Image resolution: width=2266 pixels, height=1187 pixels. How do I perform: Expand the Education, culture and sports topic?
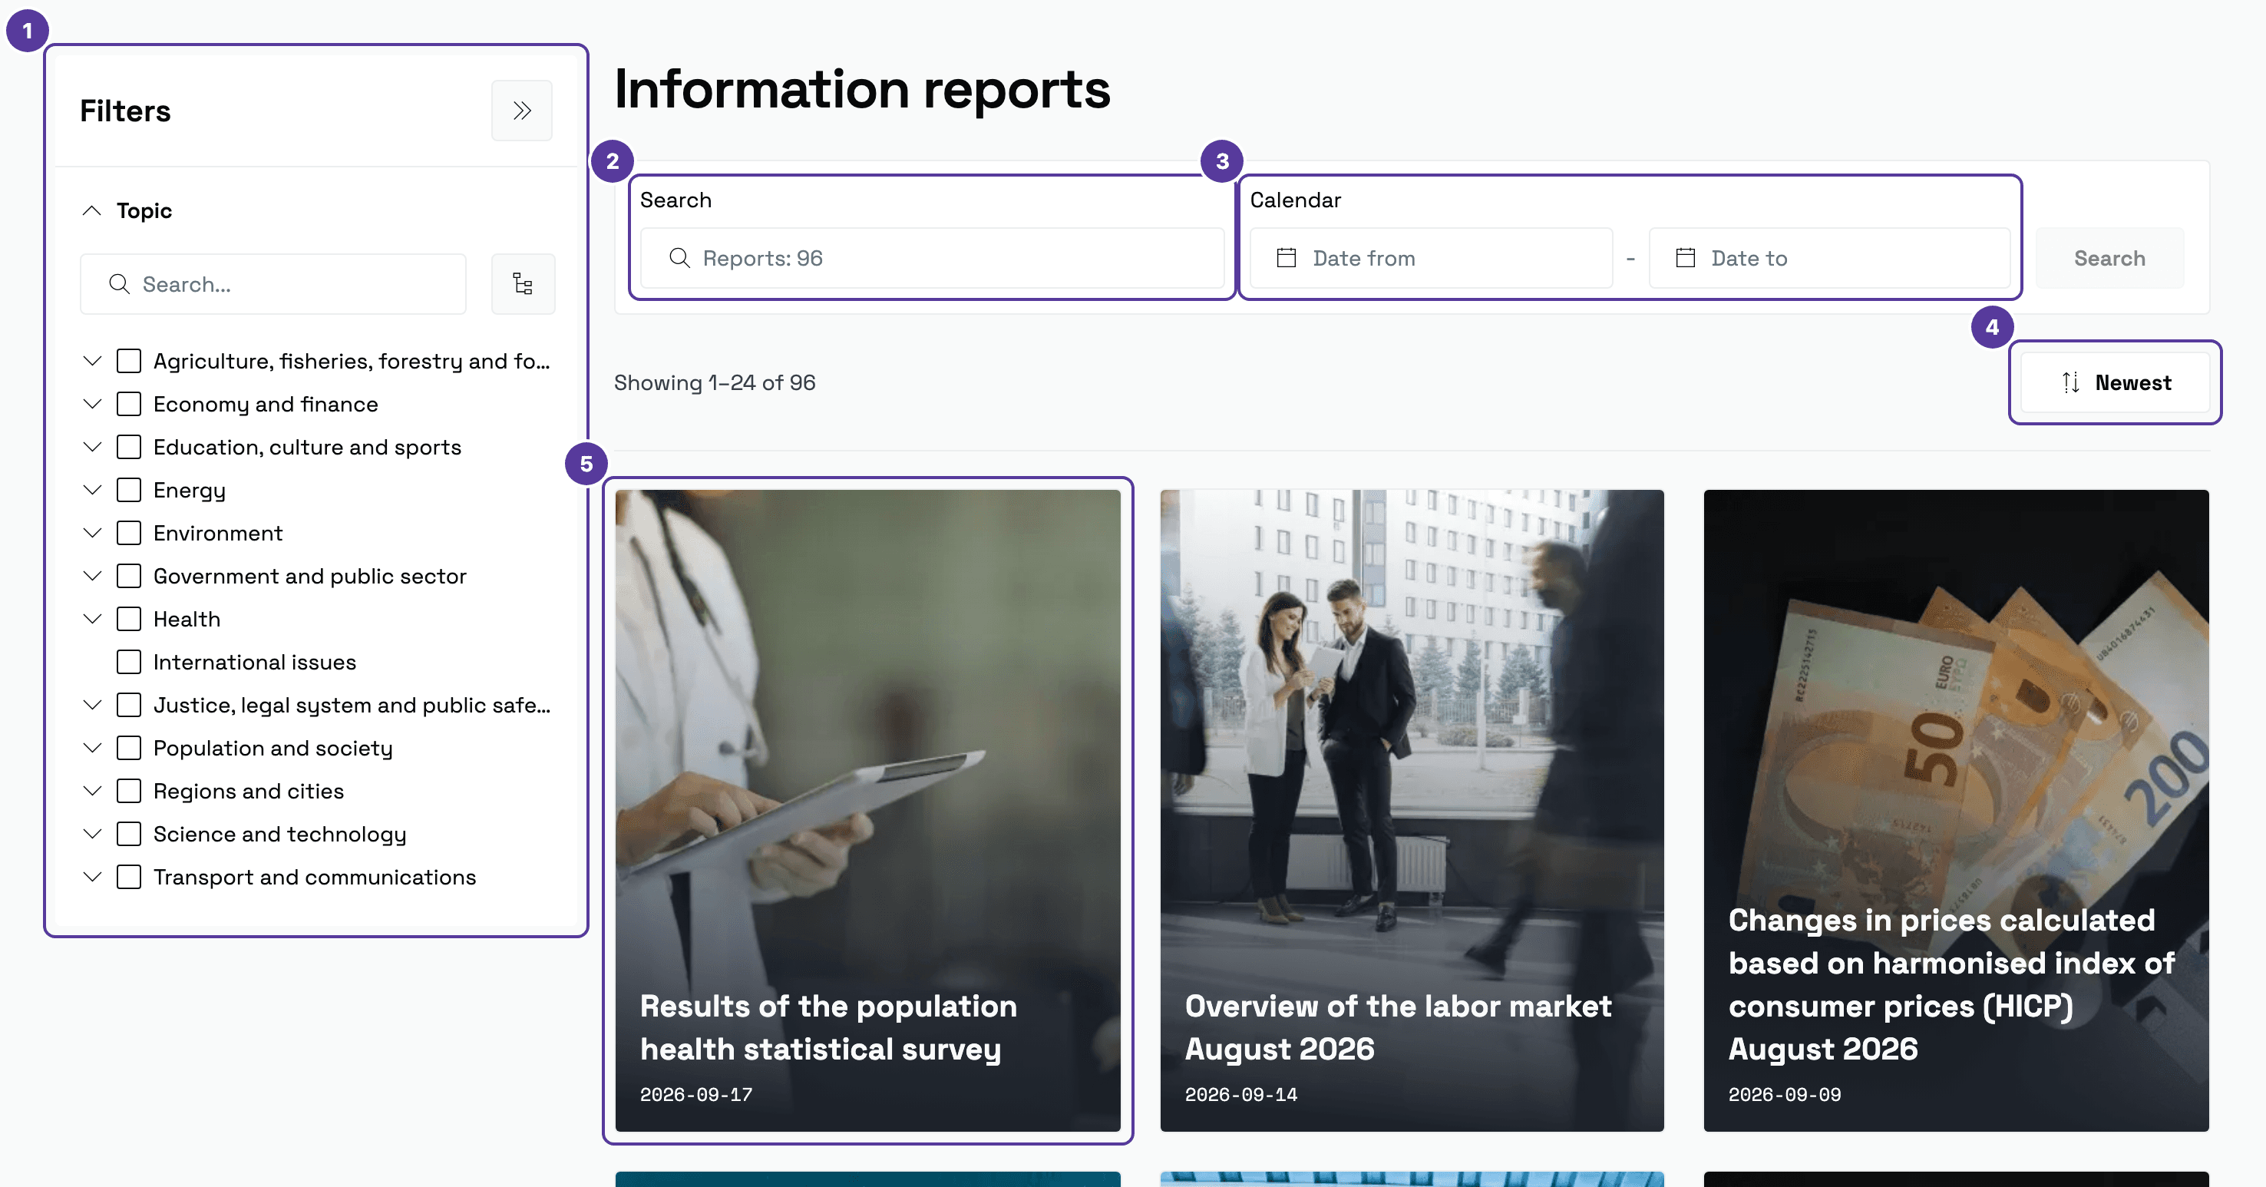(92, 447)
